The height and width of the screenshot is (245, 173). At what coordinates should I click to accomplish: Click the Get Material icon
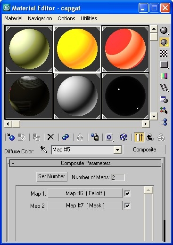click(x=11, y=137)
